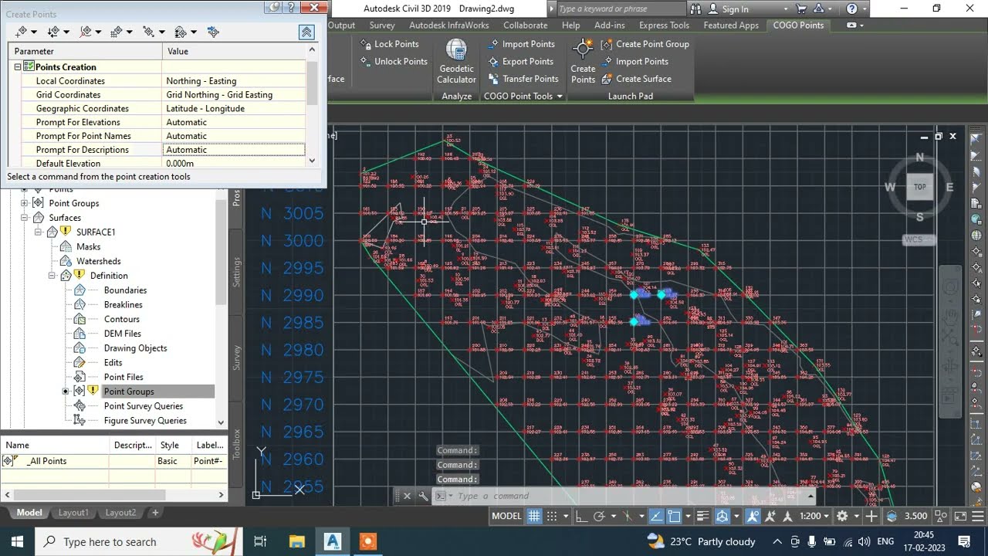Screen dimensions: 988x556
Task: Click TOP face on the ViewCube
Action: (x=920, y=187)
